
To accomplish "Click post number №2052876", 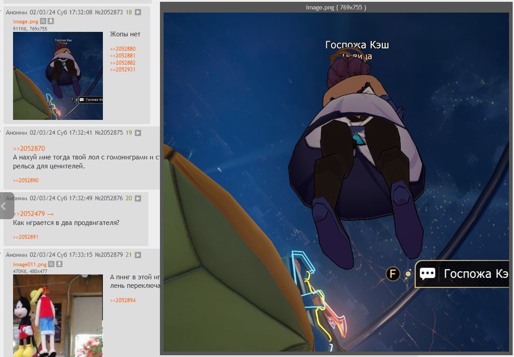I will coord(109,198).
